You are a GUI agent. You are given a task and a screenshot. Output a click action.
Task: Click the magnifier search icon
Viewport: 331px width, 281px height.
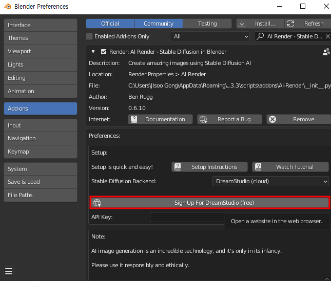click(260, 36)
